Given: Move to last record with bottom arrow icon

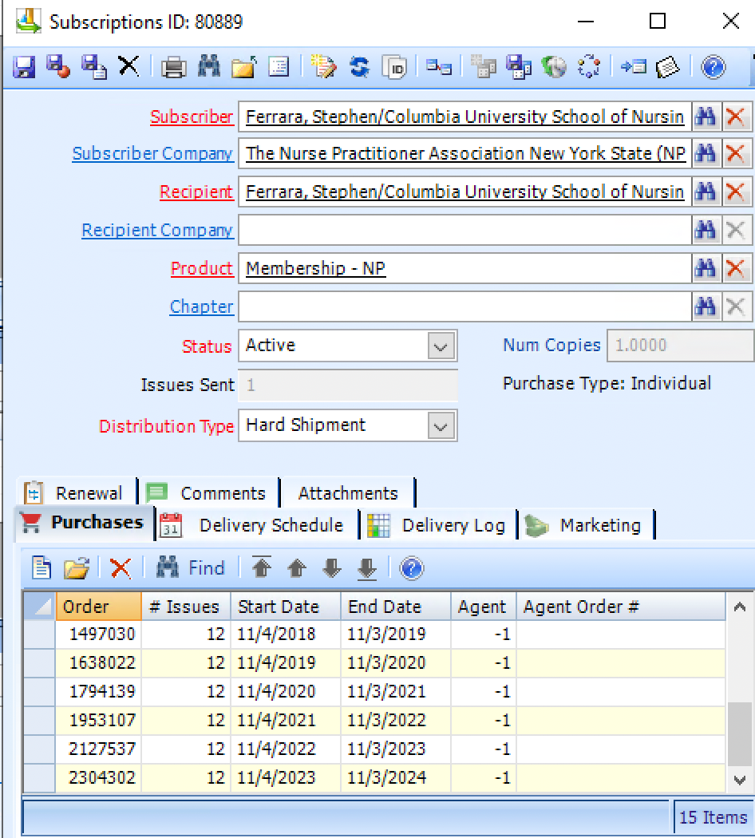Looking at the screenshot, I should coord(366,568).
